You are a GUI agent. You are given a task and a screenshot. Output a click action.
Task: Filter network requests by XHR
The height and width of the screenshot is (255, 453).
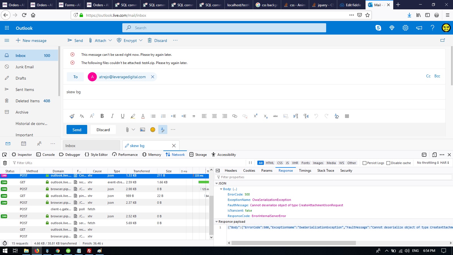(295, 163)
